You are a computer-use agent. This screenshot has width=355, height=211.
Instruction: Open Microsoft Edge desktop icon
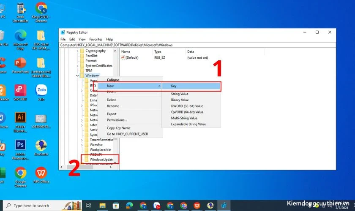(20, 40)
